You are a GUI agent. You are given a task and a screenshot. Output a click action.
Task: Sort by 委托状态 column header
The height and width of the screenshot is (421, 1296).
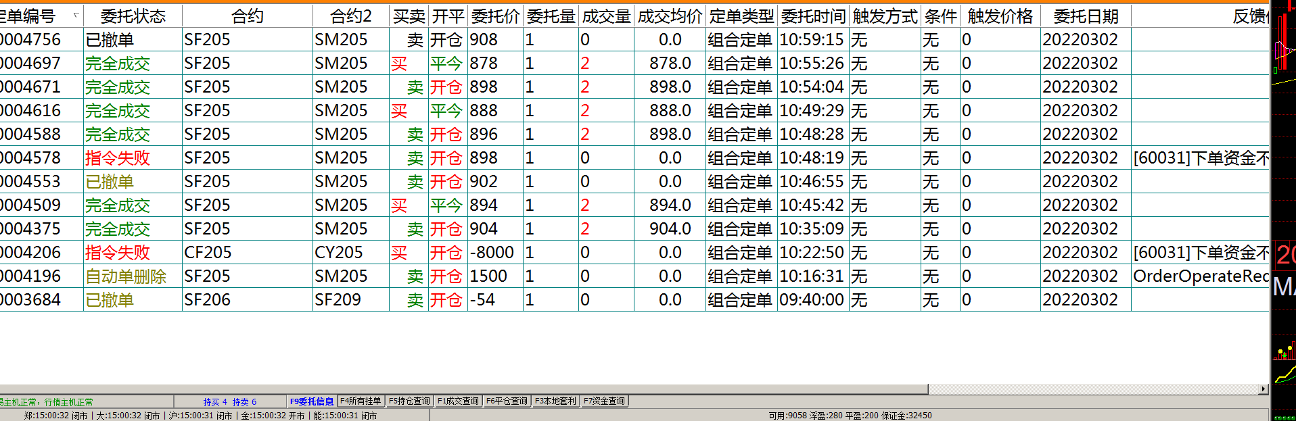(133, 16)
